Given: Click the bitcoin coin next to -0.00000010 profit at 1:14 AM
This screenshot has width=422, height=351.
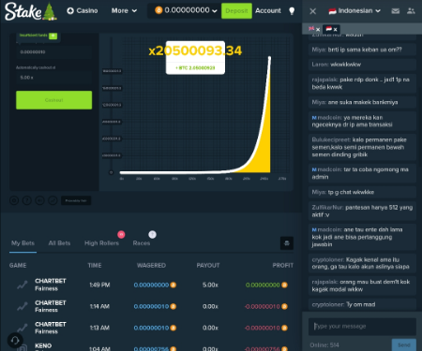Looking at the screenshot, I should pos(284,307).
